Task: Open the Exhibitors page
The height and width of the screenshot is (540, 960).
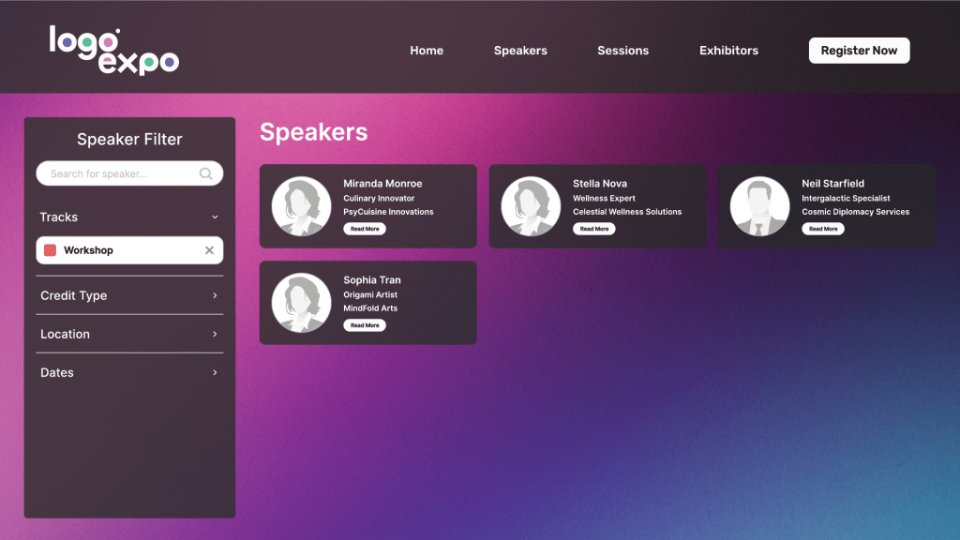Action: click(x=728, y=51)
